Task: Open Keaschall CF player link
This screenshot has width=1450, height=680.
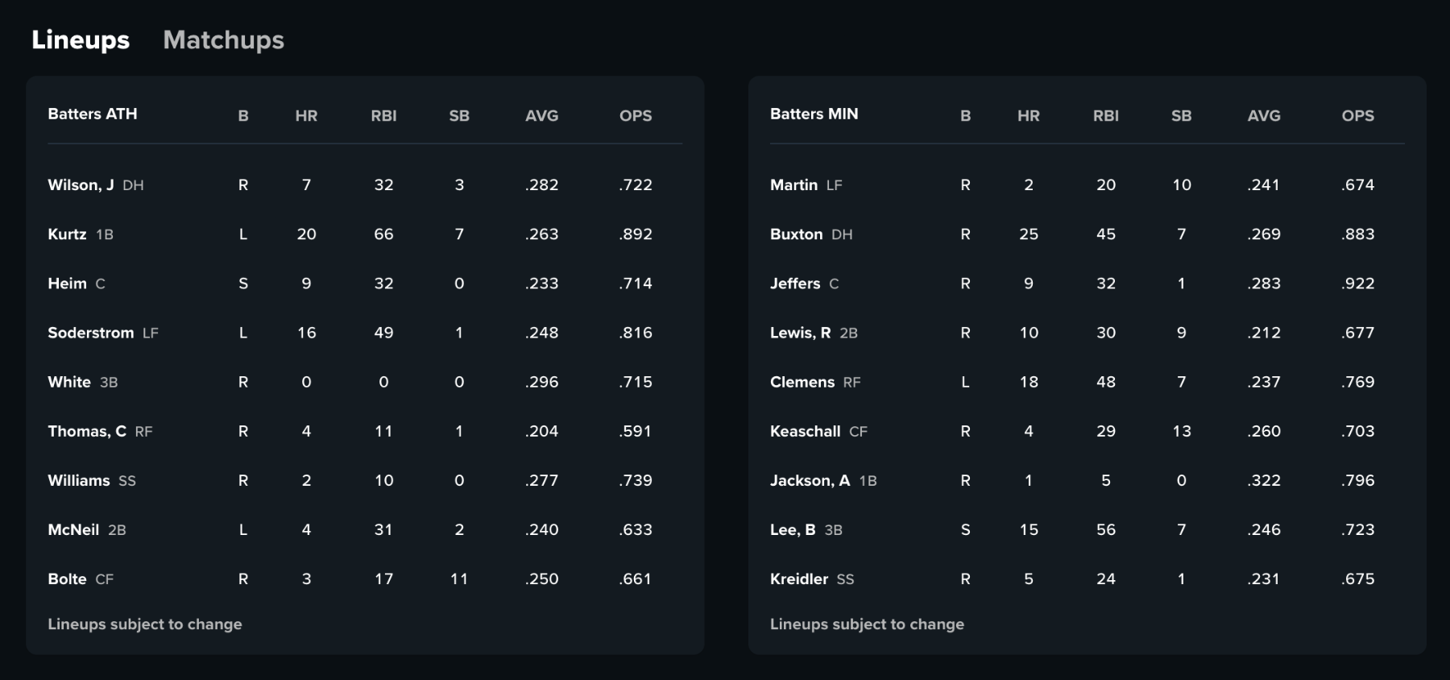Action: click(x=818, y=431)
